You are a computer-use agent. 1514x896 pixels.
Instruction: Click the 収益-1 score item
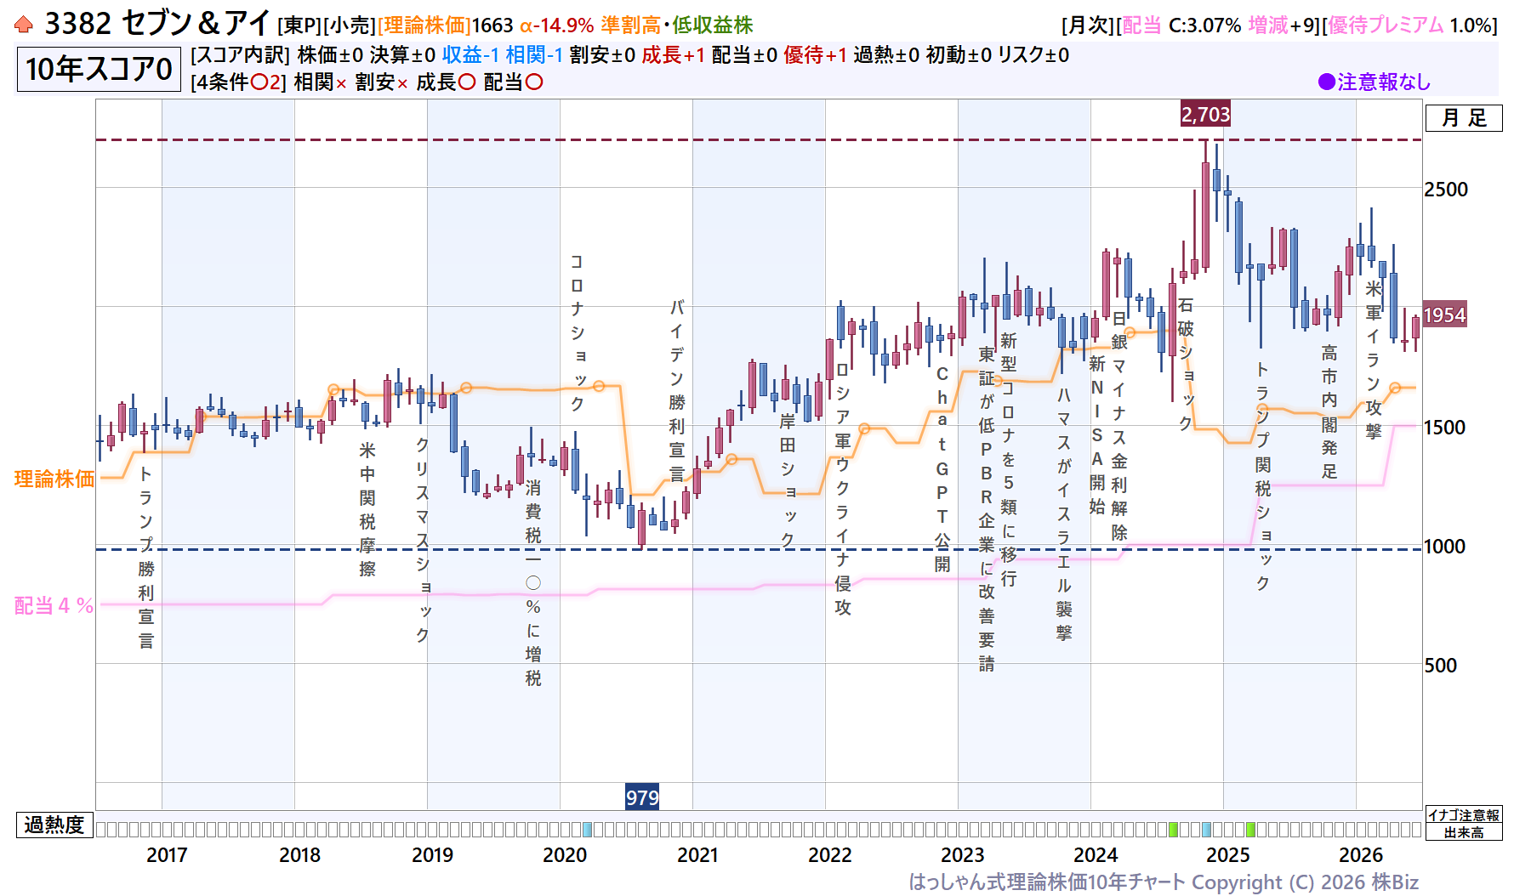pos(470,55)
